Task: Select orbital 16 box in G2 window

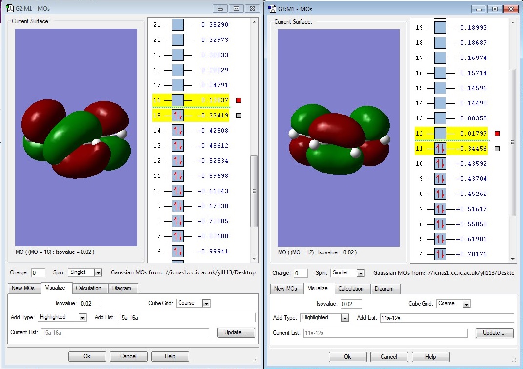Action: pos(178,100)
